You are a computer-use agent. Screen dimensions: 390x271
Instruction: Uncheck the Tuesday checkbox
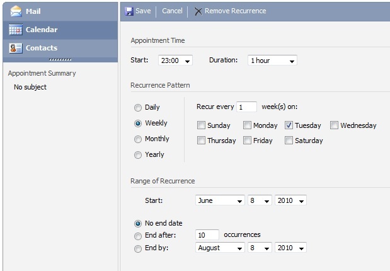(x=289, y=125)
